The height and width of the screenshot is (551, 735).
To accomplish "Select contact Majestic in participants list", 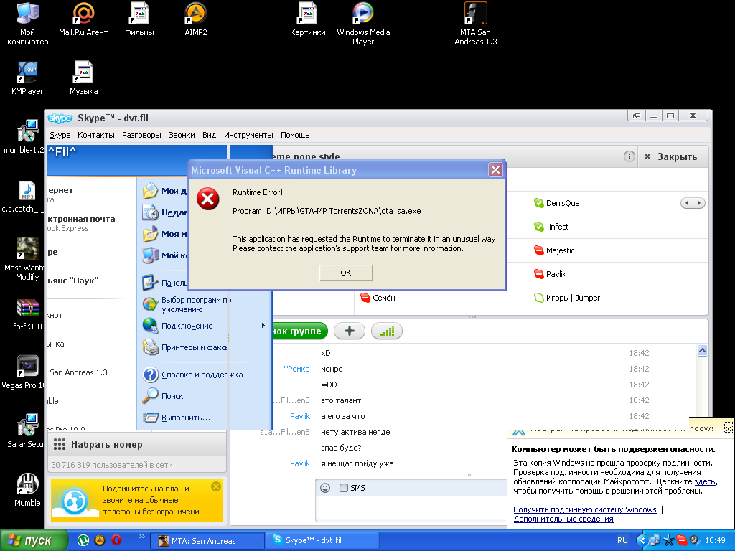I will [560, 250].
